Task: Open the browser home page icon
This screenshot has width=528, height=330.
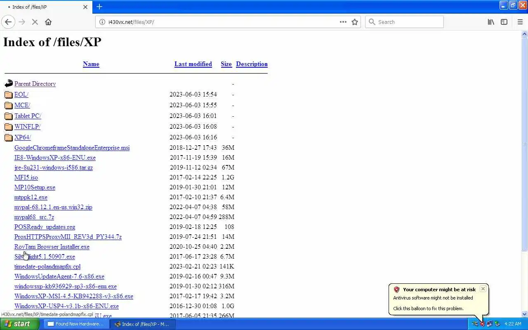Action: coord(48,22)
